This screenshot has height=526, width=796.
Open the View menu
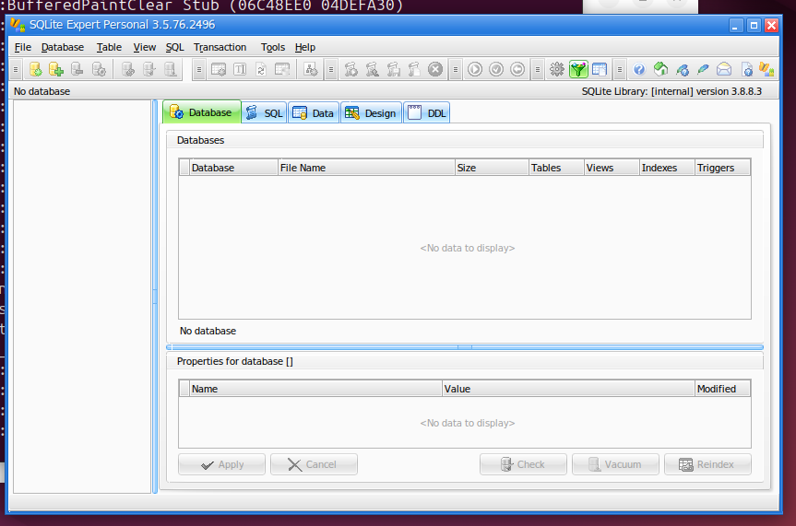[x=144, y=47]
